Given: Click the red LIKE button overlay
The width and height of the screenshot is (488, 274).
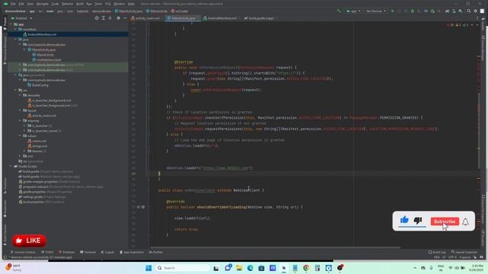Looking at the screenshot, I should point(29,241).
